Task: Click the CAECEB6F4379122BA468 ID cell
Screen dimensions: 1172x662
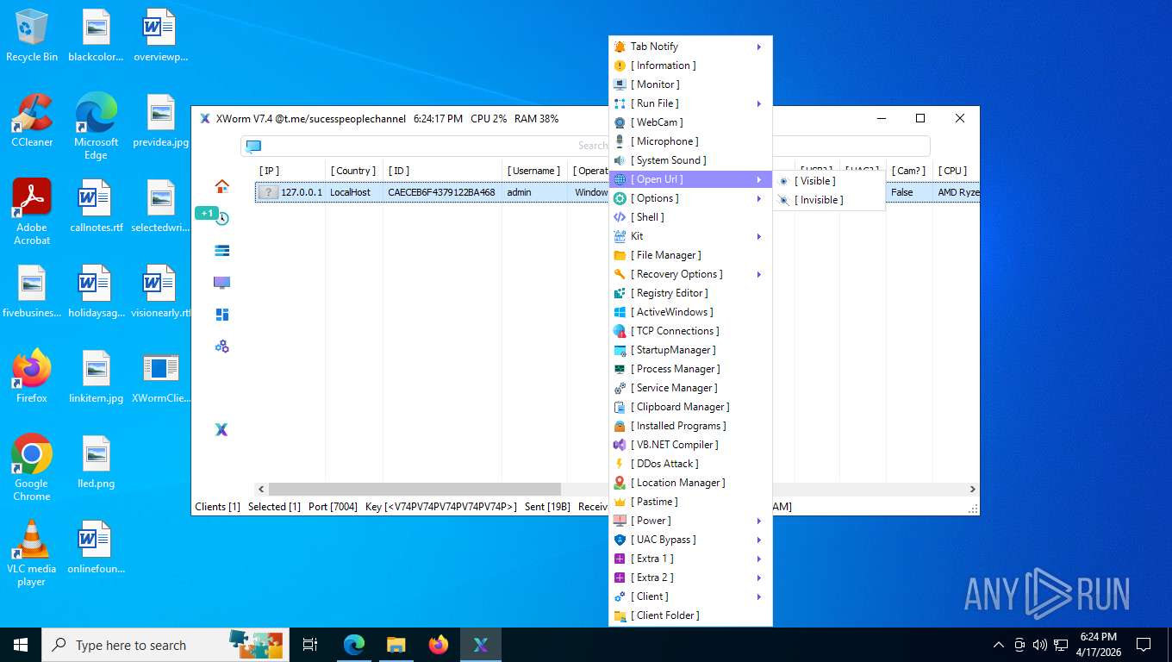Action: [442, 192]
